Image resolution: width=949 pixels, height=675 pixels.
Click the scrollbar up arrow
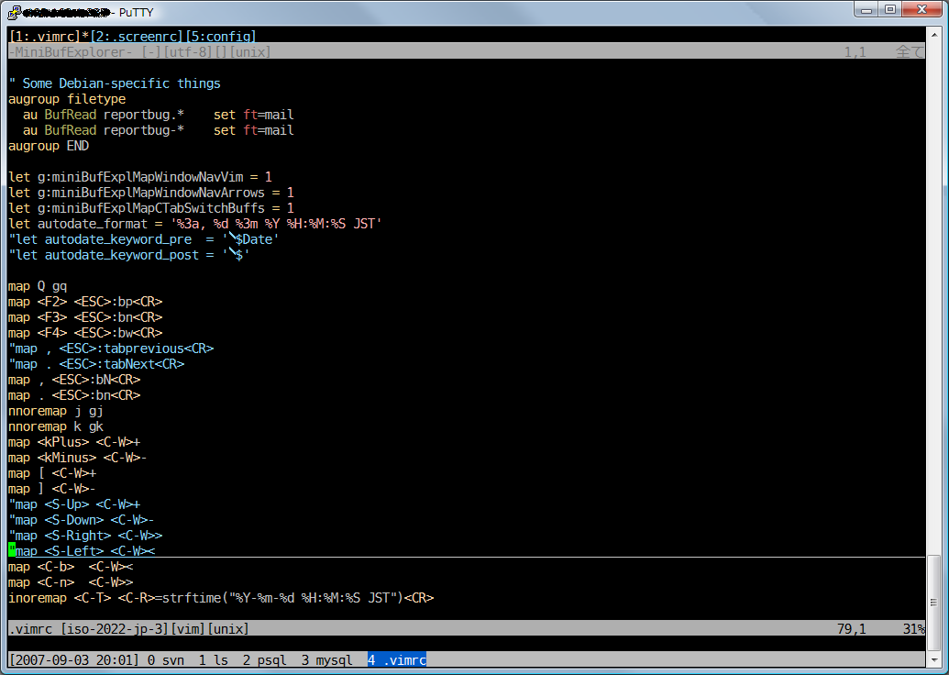click(933, 36)
